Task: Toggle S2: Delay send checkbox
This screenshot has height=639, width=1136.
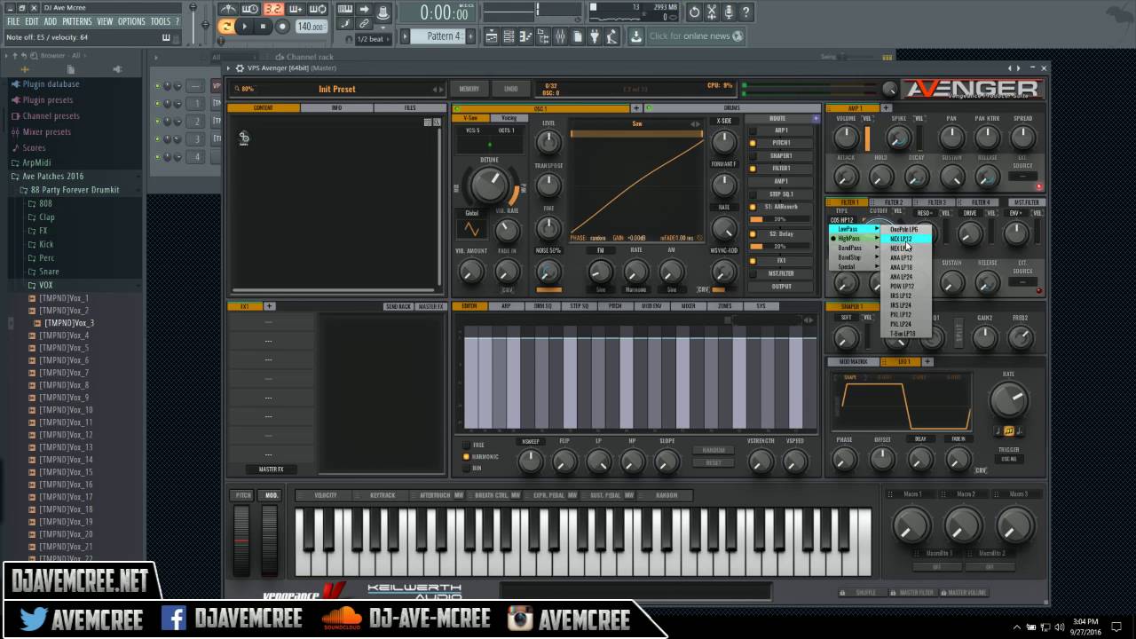Action: click(753, 234)
